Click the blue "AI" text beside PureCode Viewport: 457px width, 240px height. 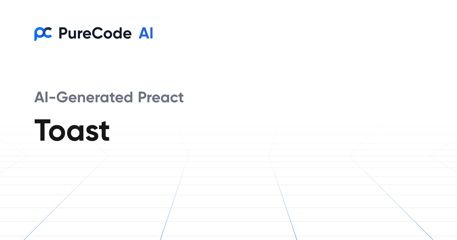(x=146, y=34)
